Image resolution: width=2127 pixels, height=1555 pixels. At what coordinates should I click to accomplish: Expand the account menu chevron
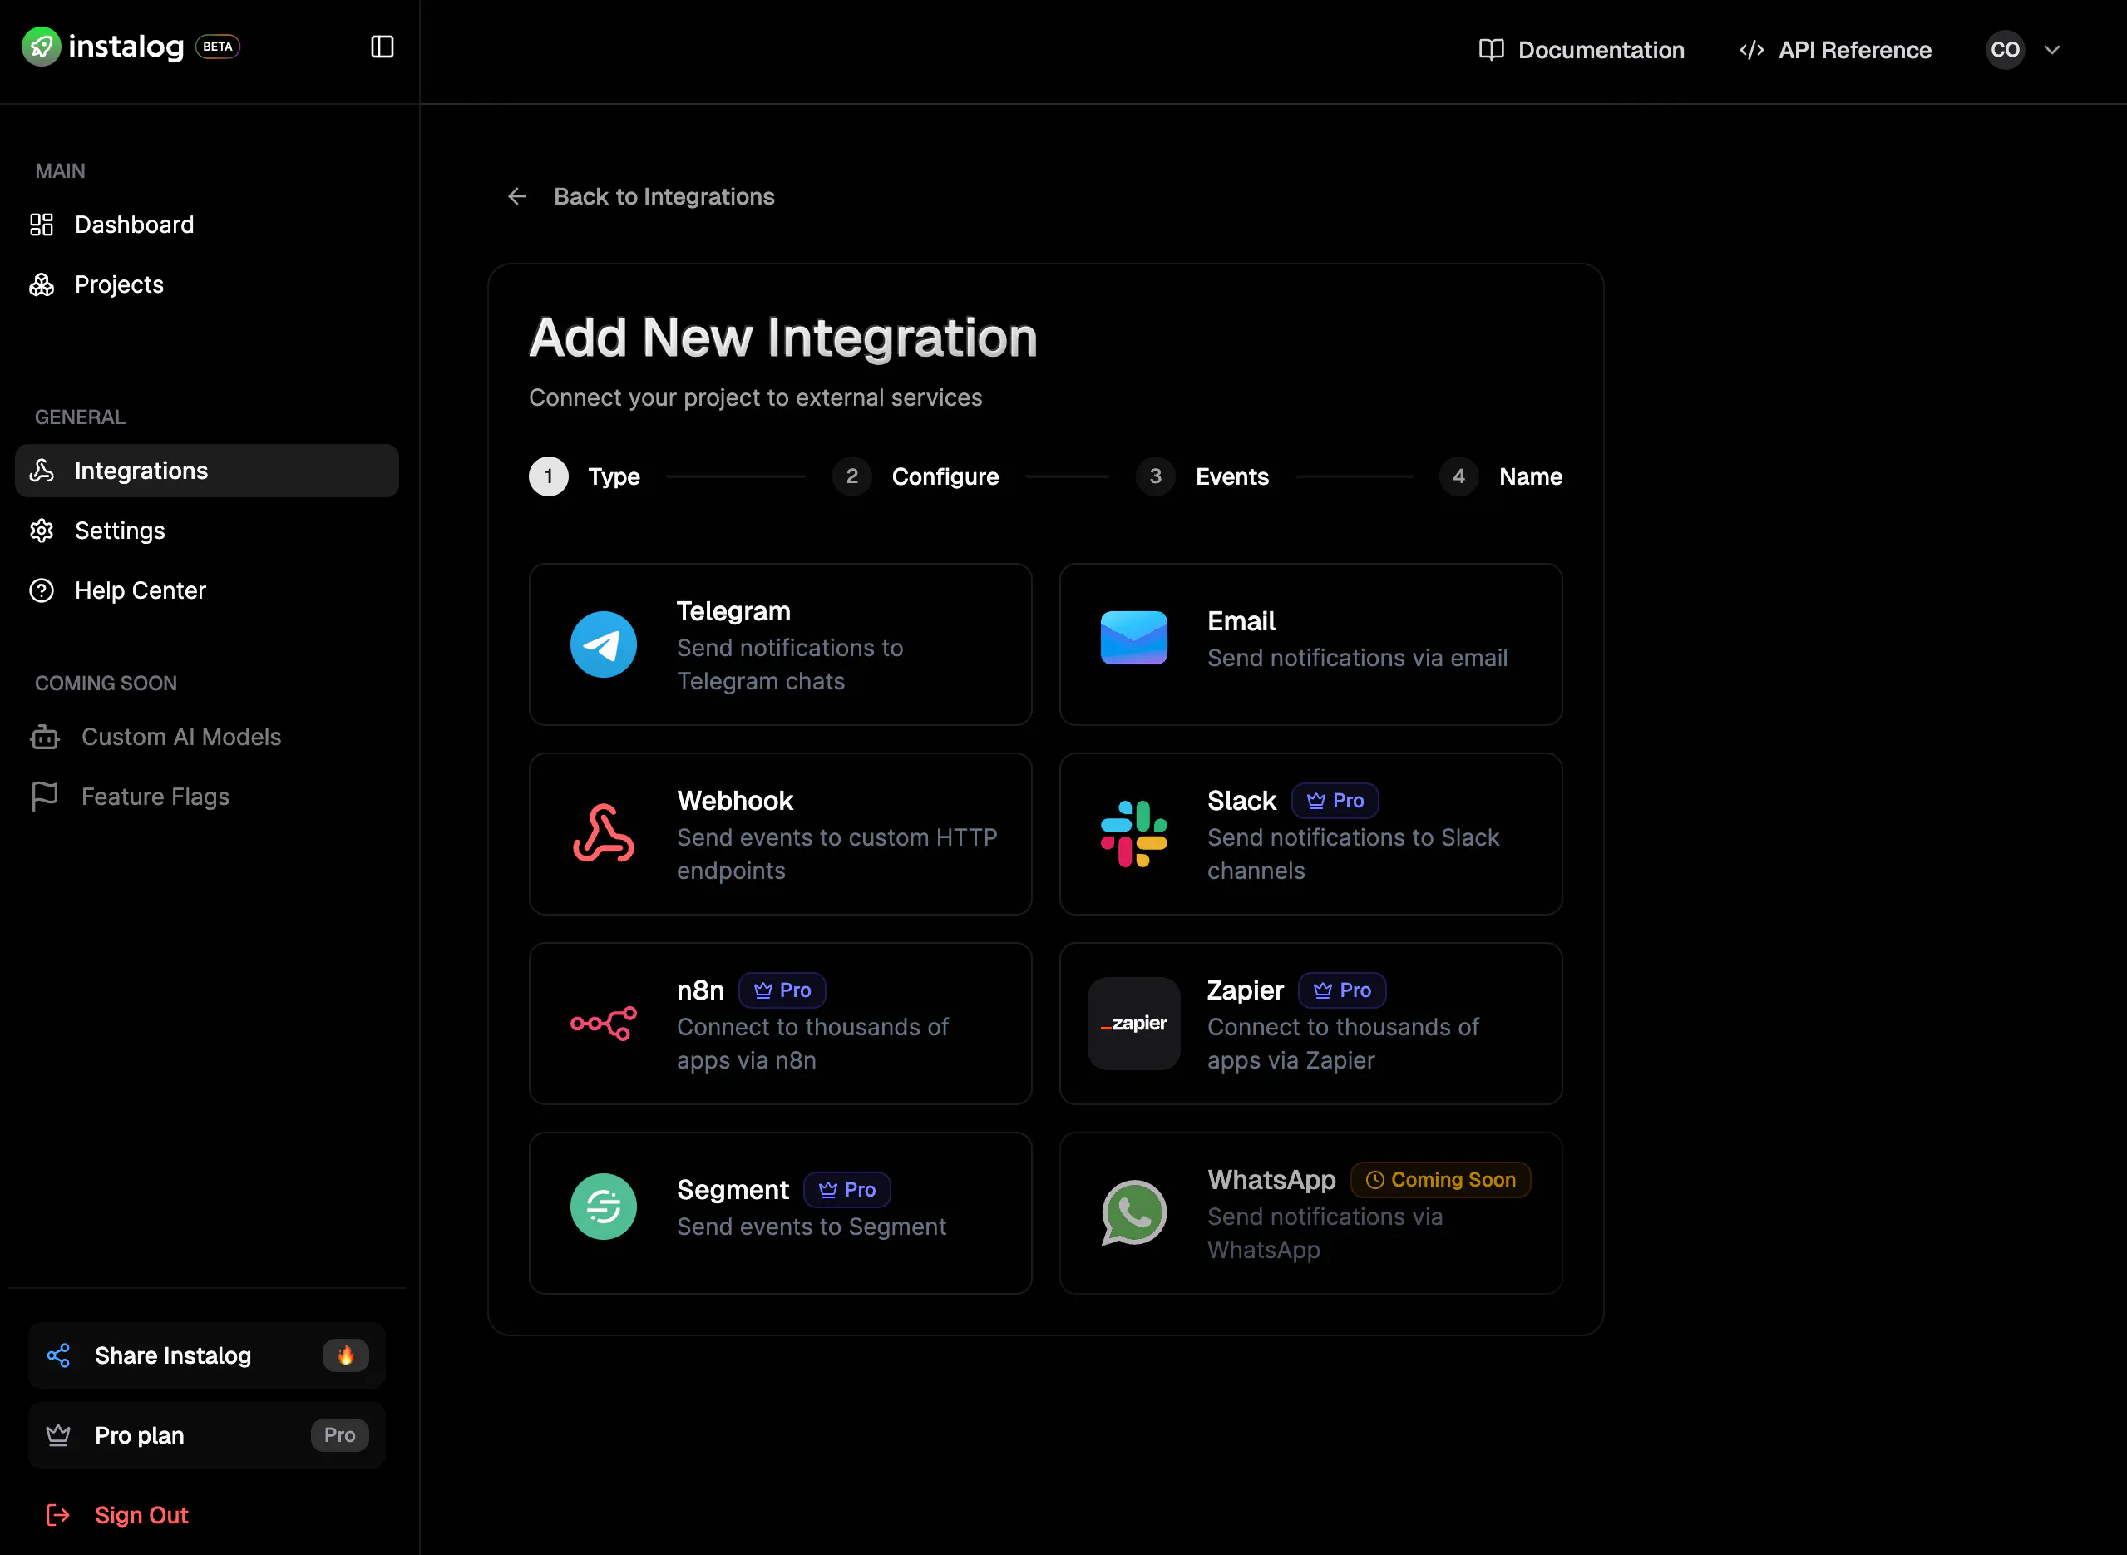coord(2051,50)
